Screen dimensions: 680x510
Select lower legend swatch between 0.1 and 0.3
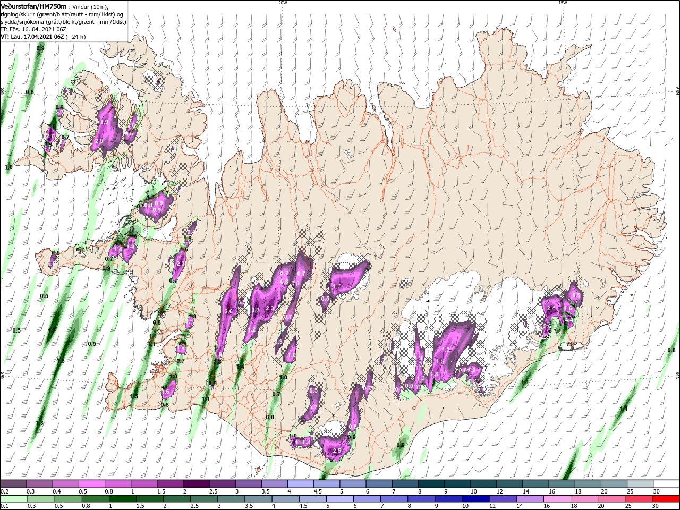(13, 498)
